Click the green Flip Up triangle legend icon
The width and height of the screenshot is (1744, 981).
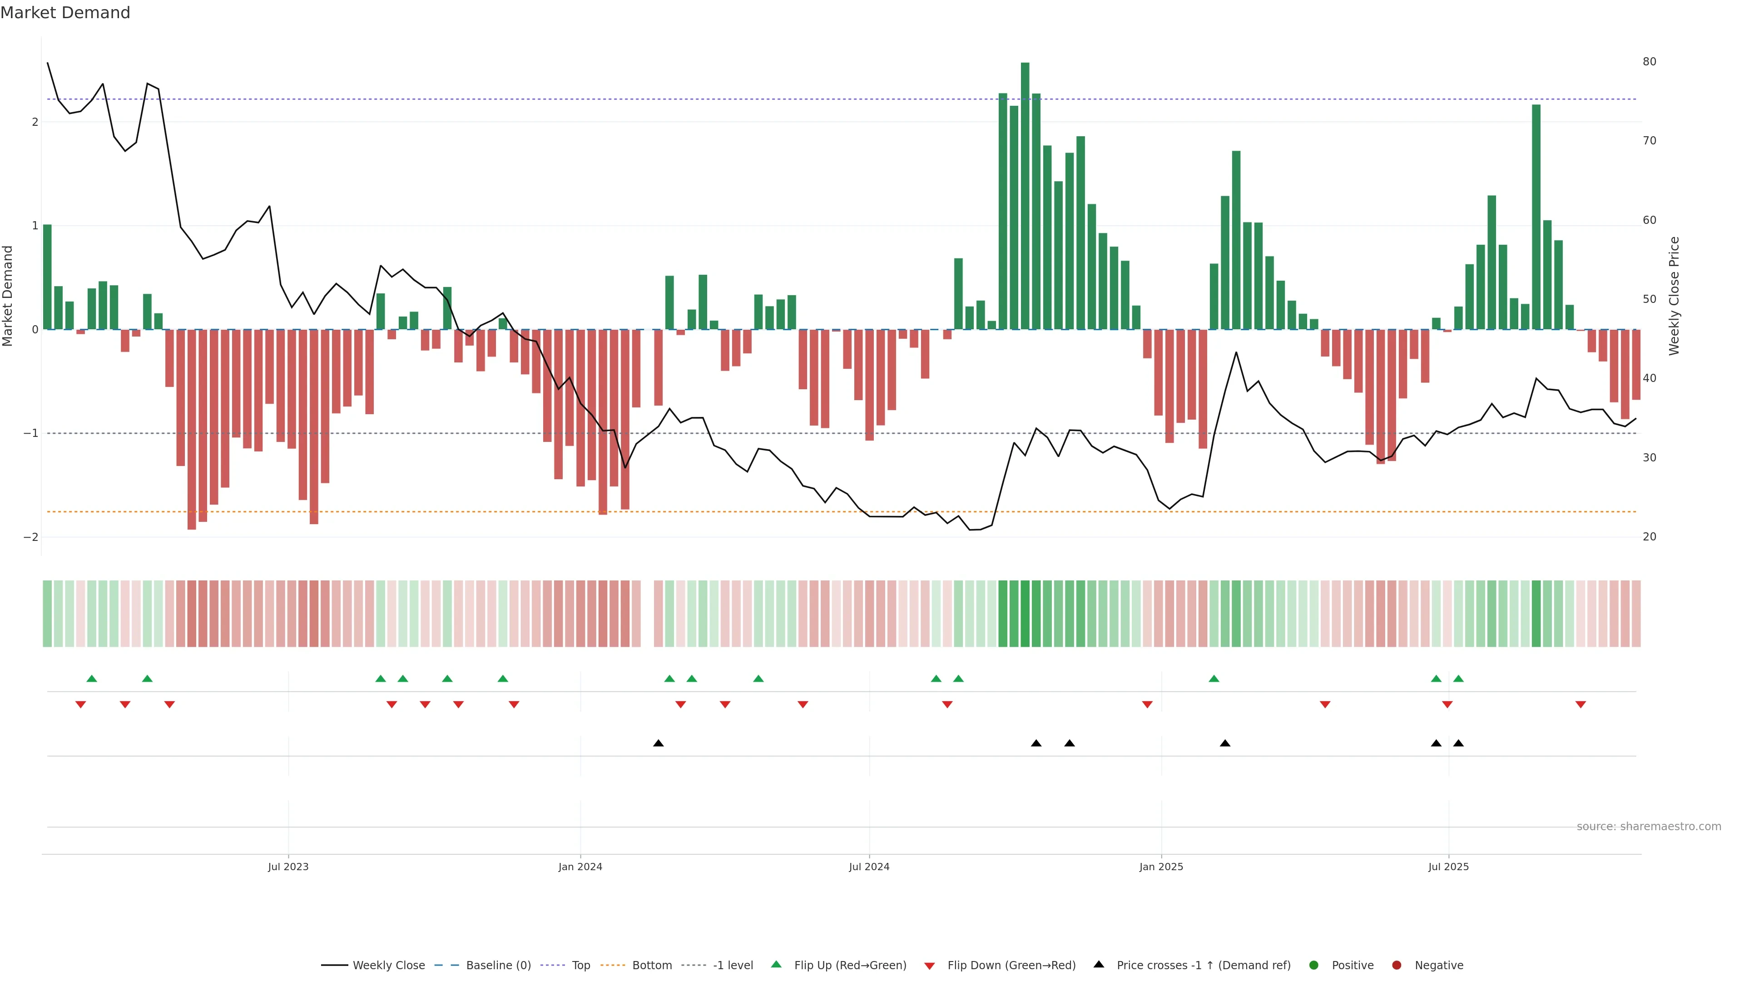pyautogui.click(x=777, y=965)
